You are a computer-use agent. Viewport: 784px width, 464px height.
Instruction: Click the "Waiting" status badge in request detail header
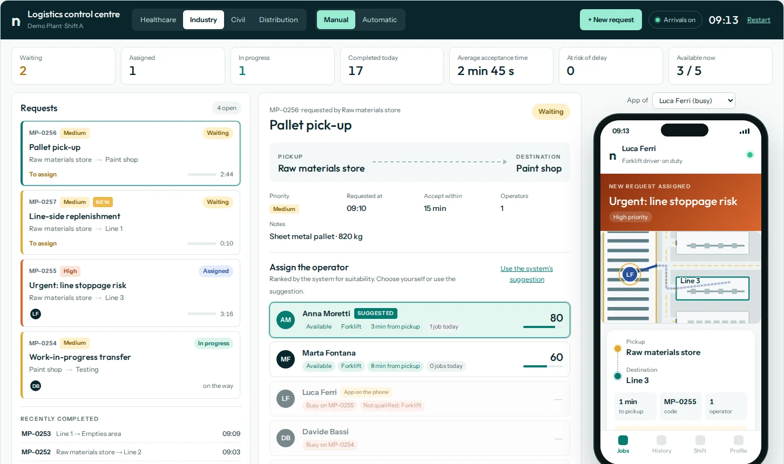click(551, 112)
